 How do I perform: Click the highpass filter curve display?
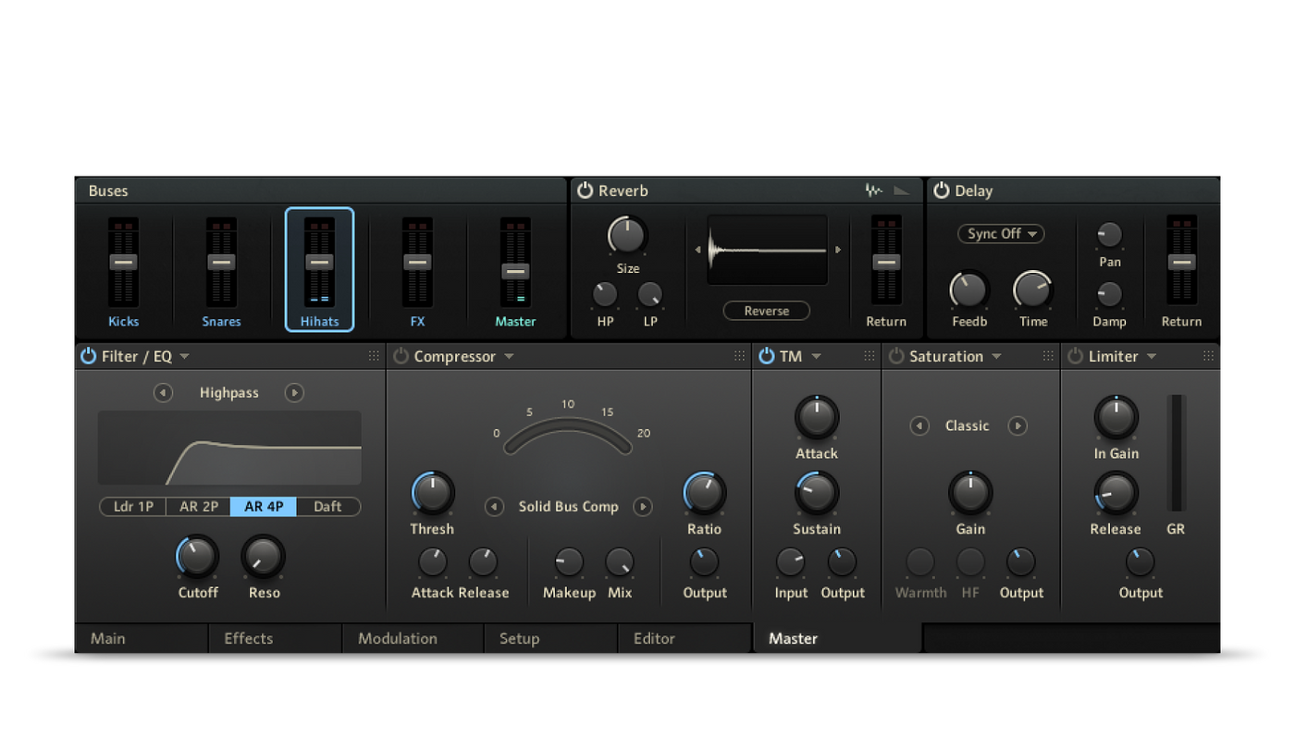(x=229, y=448)
